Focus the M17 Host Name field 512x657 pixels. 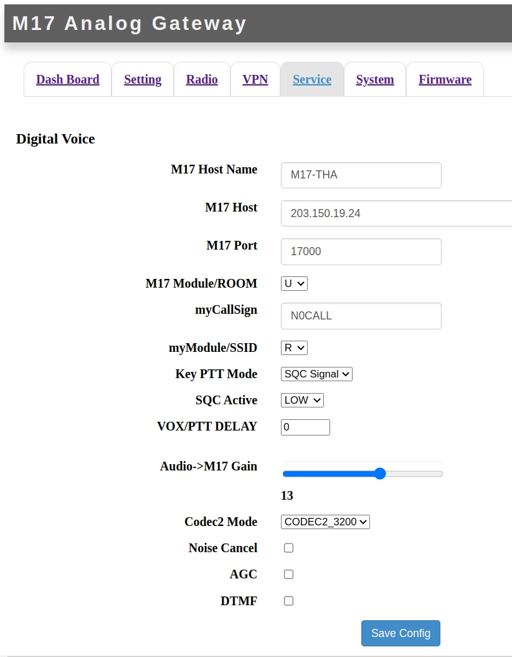coord(361,175)
